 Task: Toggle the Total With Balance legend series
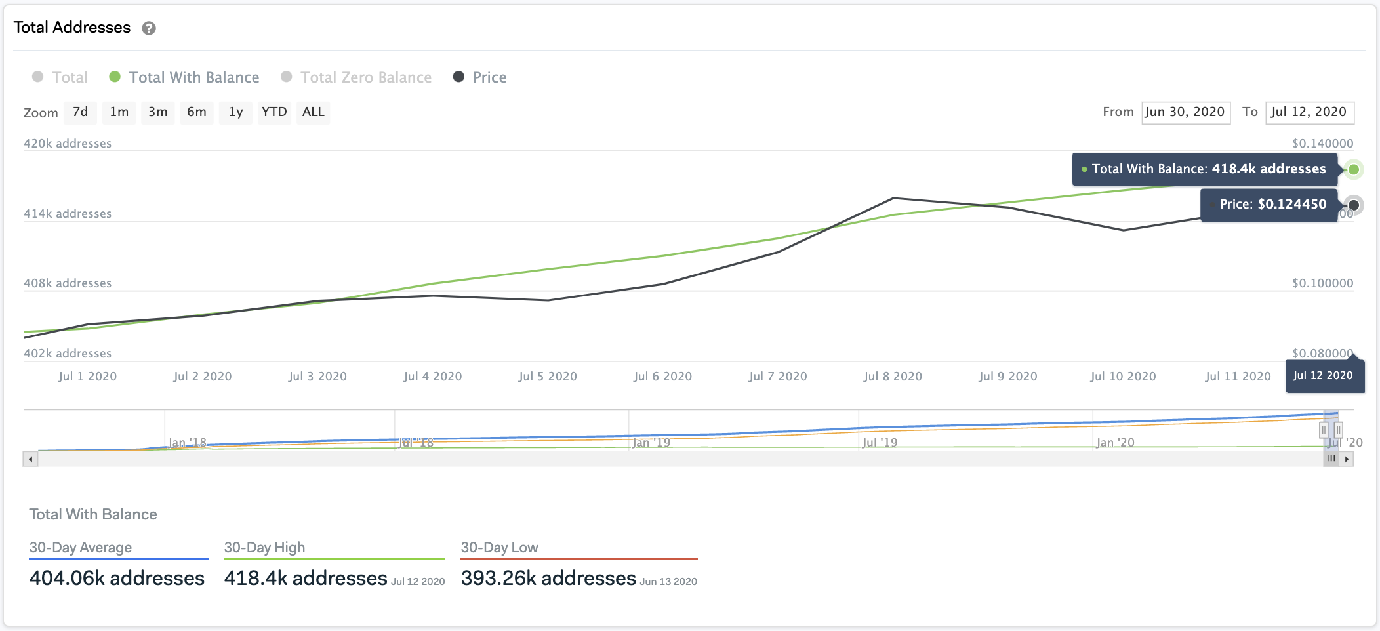pyautogui.click(x=184, y=77)
